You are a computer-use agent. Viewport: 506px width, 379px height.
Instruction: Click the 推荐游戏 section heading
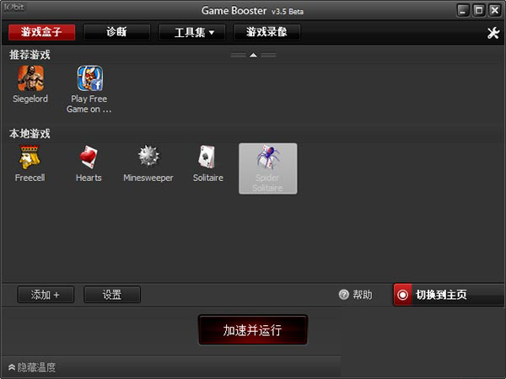pyautogui.click(x=30, y=55)
